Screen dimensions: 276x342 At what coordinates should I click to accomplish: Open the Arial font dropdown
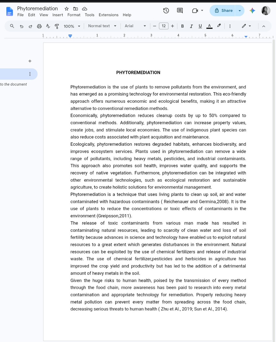pyautogui.click(x=135, y=26)
